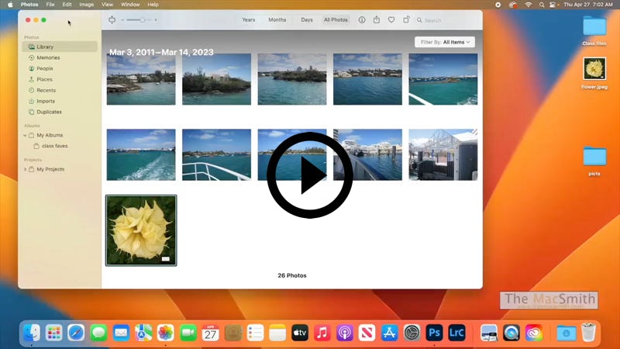Click the Wi-Fi status icon
Viewport: 620px width, 349px height.
point(529,5)
